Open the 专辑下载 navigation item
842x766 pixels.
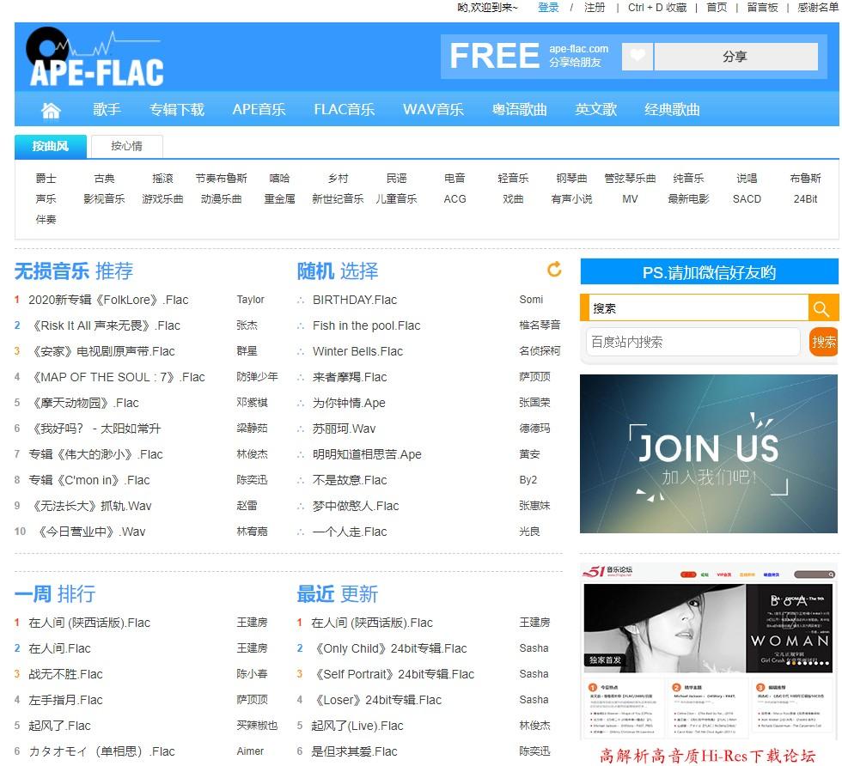click(177, 110)
